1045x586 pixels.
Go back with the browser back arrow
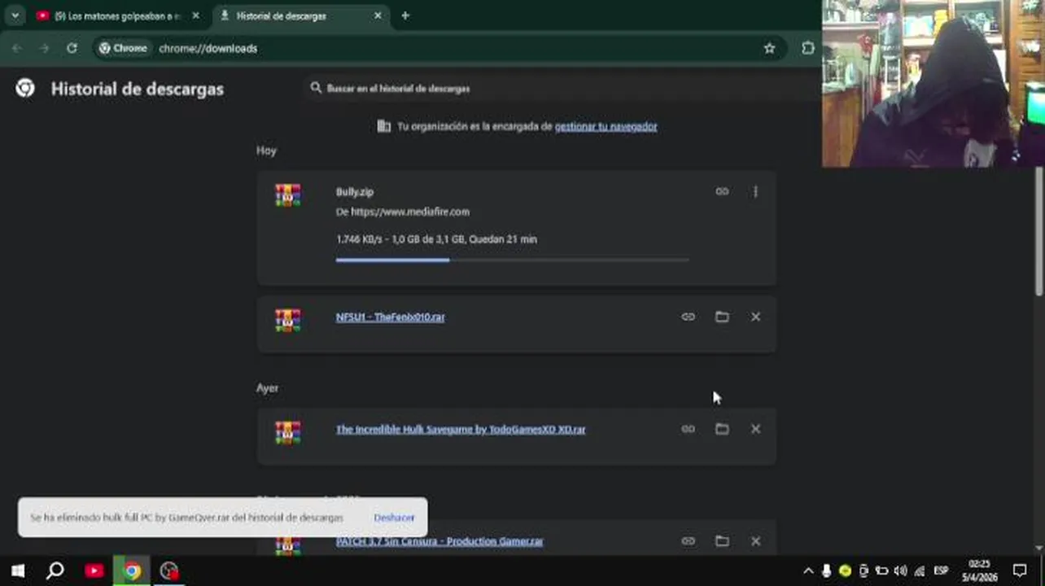[17, 48]
